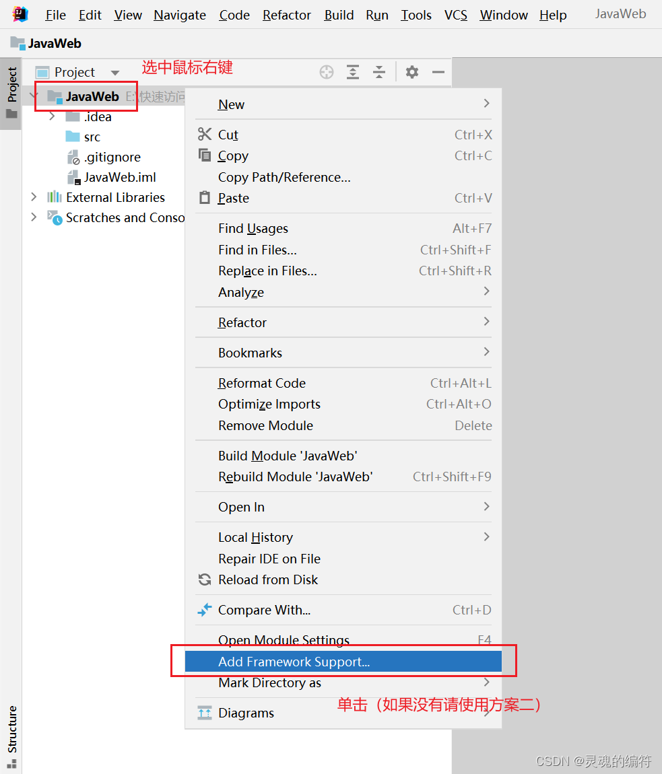Click the JavaWeb breadcrumb folder icon
The height and width of the screenshot is (774, 662).
click(18, 44)
